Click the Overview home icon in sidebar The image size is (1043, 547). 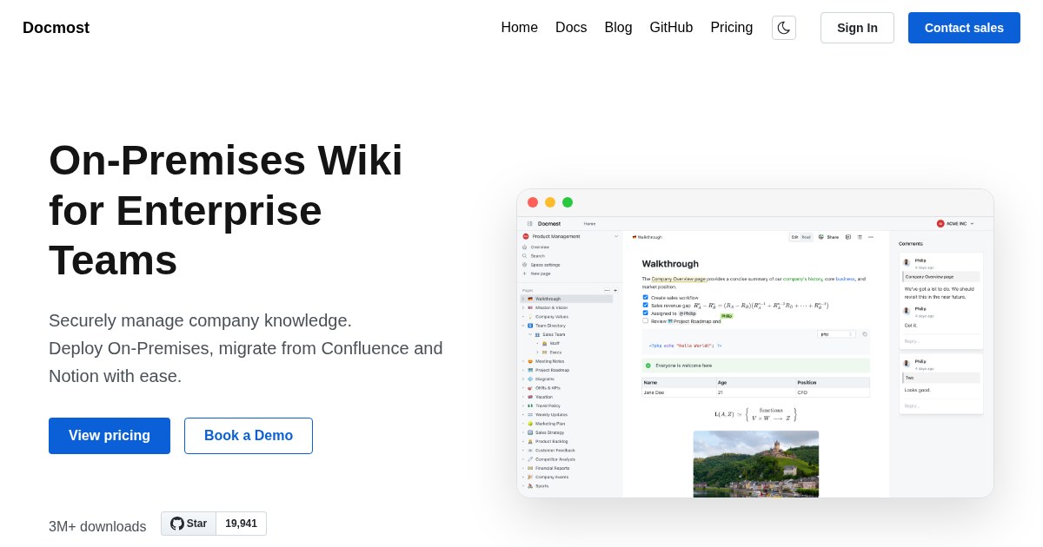click(x=524, y=247)
